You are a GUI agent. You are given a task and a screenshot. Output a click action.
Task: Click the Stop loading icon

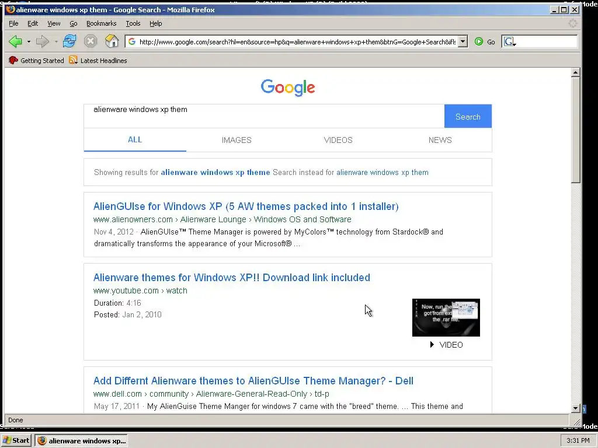(x=91, y=41)
